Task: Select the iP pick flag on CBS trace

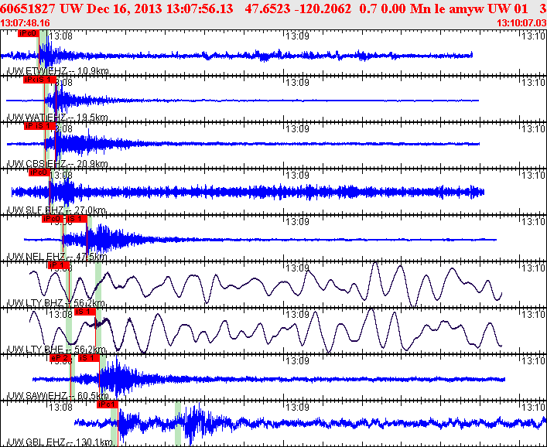Action: coord(30,125)
